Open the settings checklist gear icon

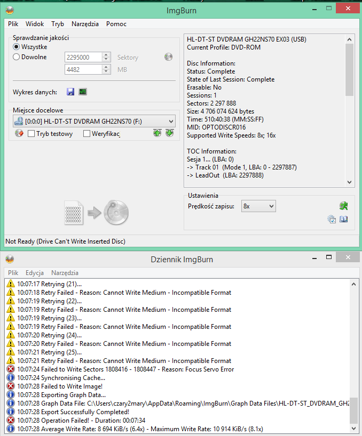tap(332, 219)
